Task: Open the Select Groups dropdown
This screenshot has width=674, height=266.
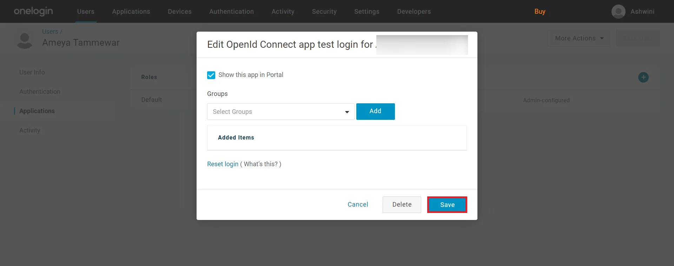Action: pos(280,112)
